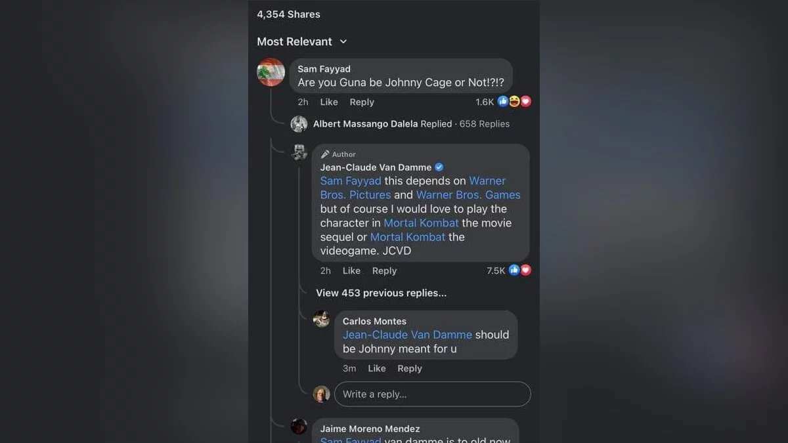
Task: Like Jean-Claude Van Damme's reply
Action: (351, 271)
